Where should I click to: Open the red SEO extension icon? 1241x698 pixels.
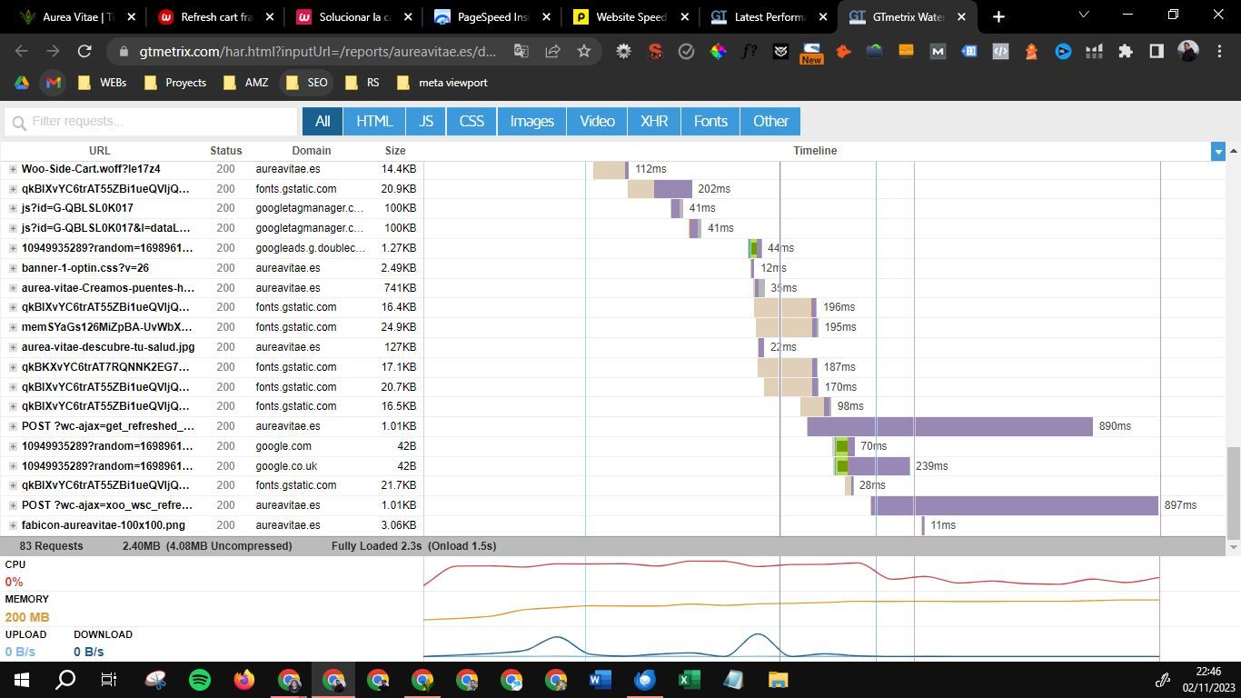pos(655,52)
